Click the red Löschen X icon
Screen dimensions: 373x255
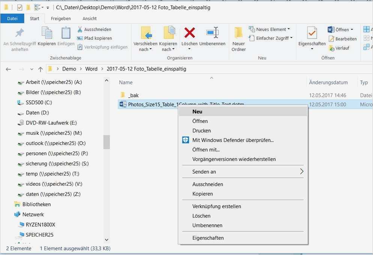click(x=190, y=33)
